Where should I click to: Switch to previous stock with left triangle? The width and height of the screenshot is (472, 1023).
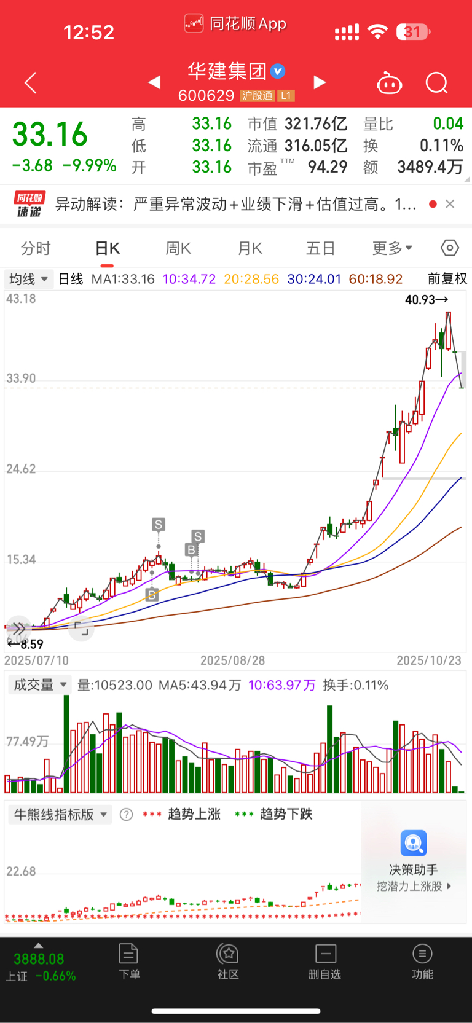(154, 82)
